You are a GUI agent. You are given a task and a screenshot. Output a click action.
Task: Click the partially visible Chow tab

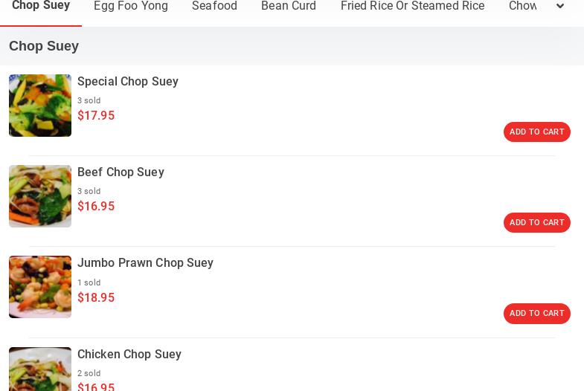click(x=522, y=7)
